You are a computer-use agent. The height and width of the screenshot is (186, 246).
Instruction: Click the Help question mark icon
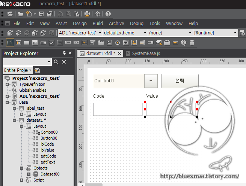pyautogui.click(x=108, y=14)
